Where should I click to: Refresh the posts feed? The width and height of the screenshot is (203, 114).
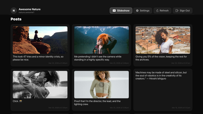point(162,11)
